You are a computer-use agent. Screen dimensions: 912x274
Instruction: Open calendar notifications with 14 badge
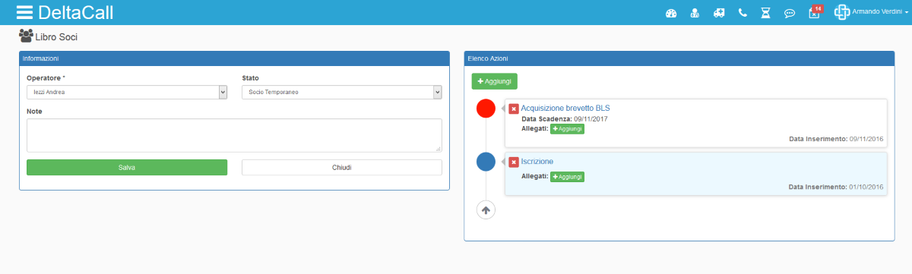[815, 12]
